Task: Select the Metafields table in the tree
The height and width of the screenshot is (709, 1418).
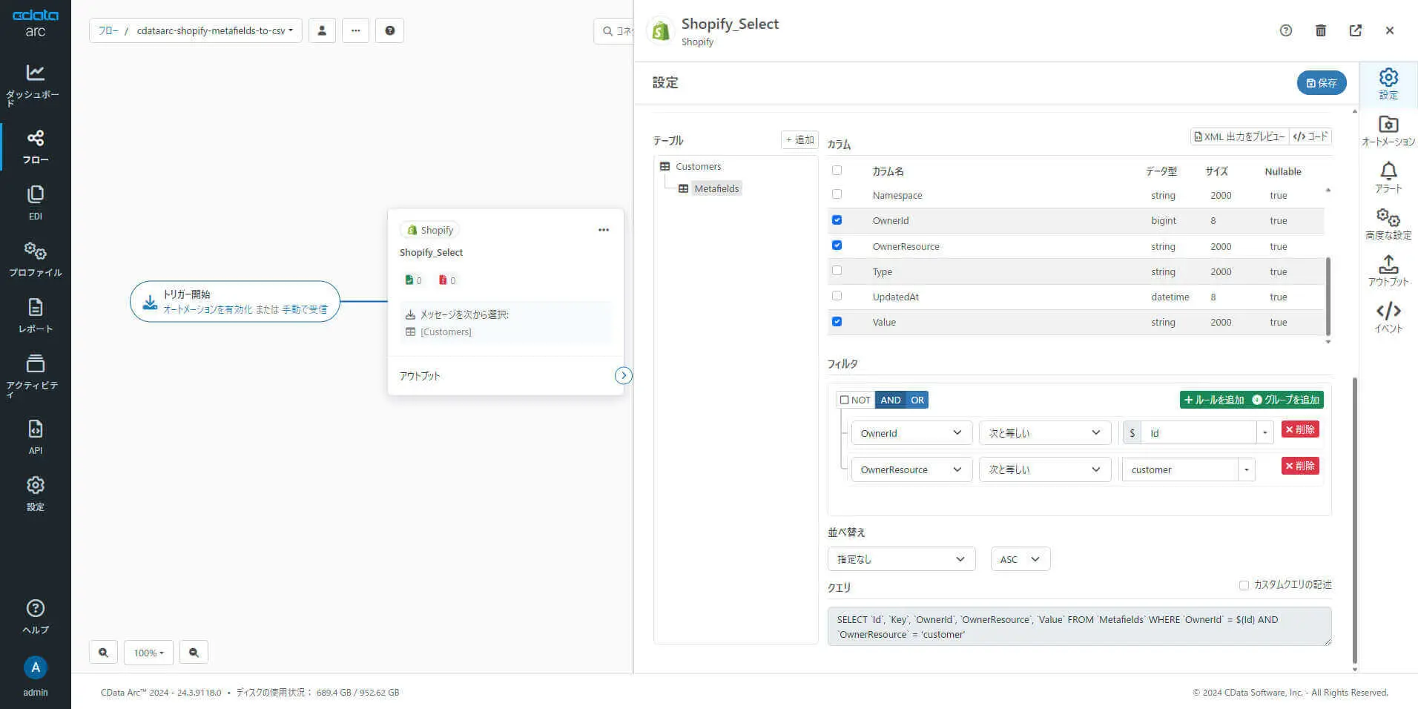Action: click(716, 188)
